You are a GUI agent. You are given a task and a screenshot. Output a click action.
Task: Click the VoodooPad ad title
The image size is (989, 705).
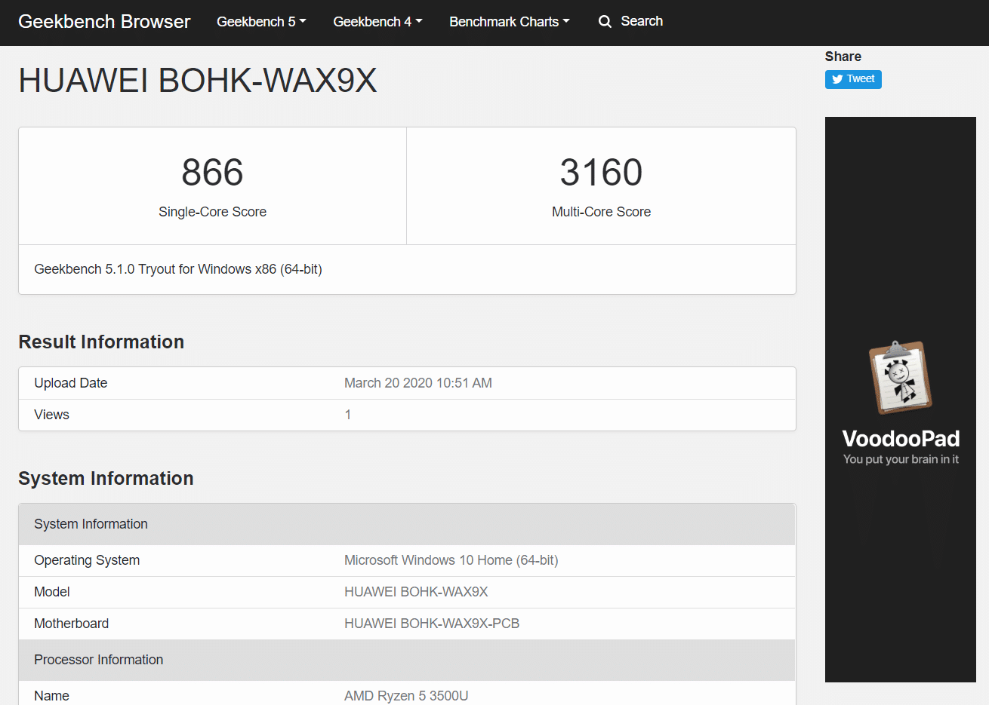click(x=901, y=439)
